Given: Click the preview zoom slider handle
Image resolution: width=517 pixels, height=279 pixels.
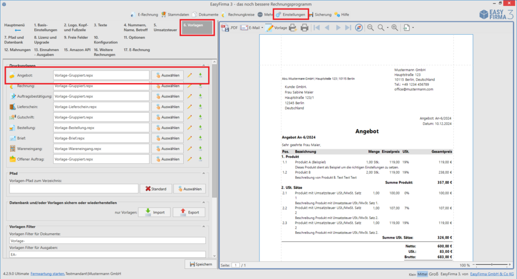Looking at the screenshot, I should (492, 264).
